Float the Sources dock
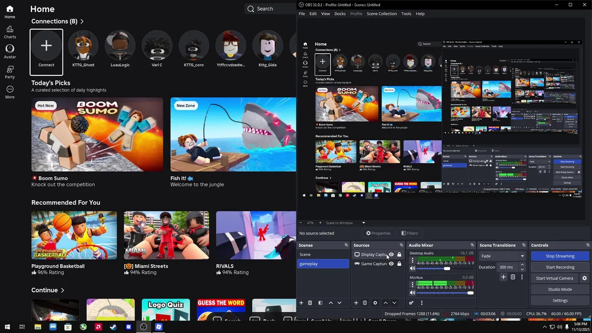The width and height of the screenshot is (592, 333). coord(401,245)
